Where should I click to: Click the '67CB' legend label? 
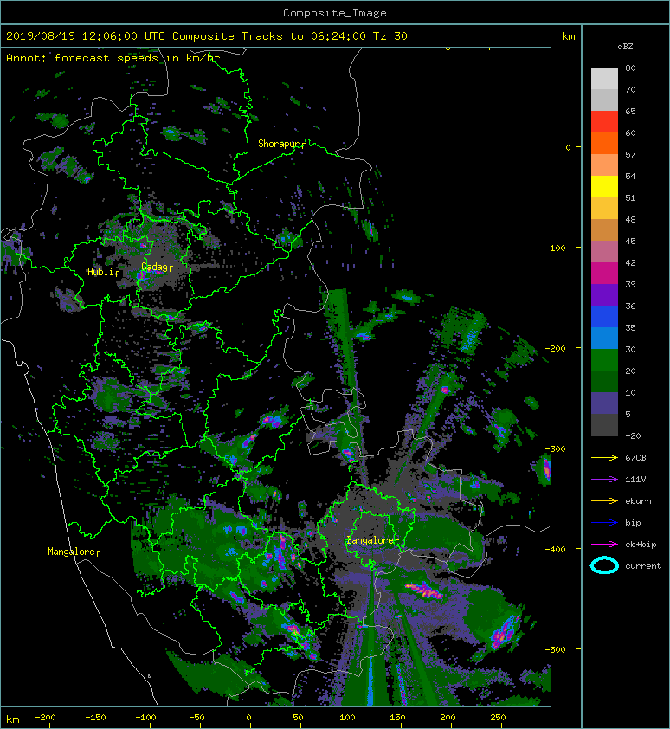635,457
